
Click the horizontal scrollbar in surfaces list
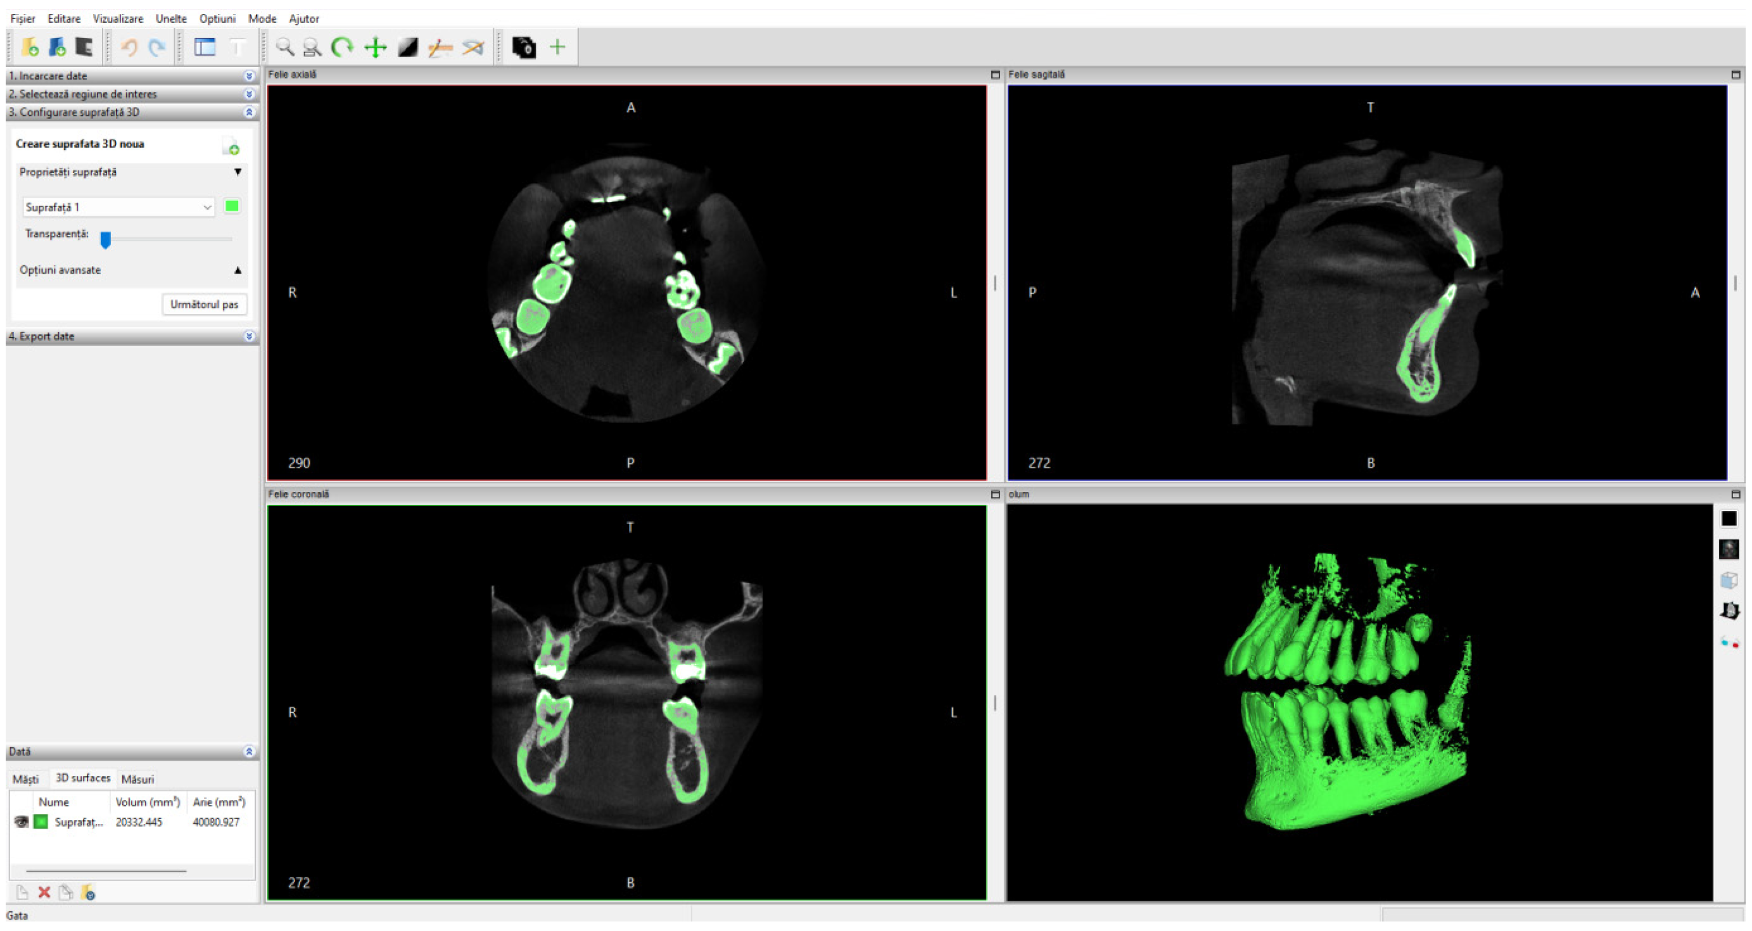[105, 870]
